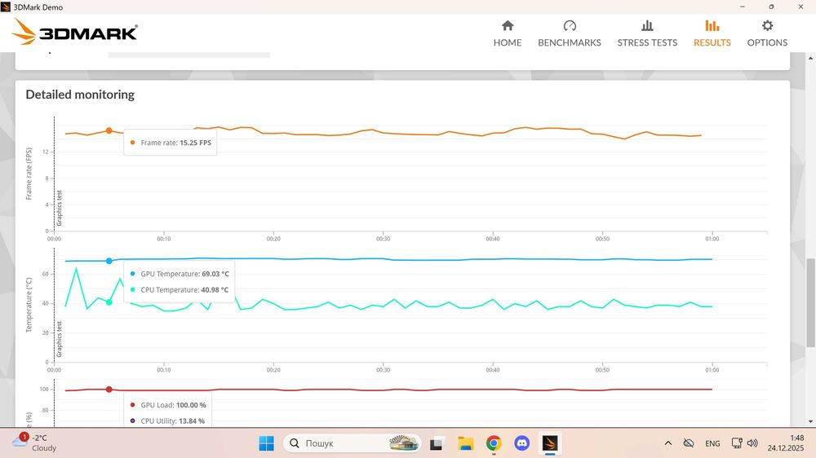Switch to Stress Tests section

(x=646, y=33)
